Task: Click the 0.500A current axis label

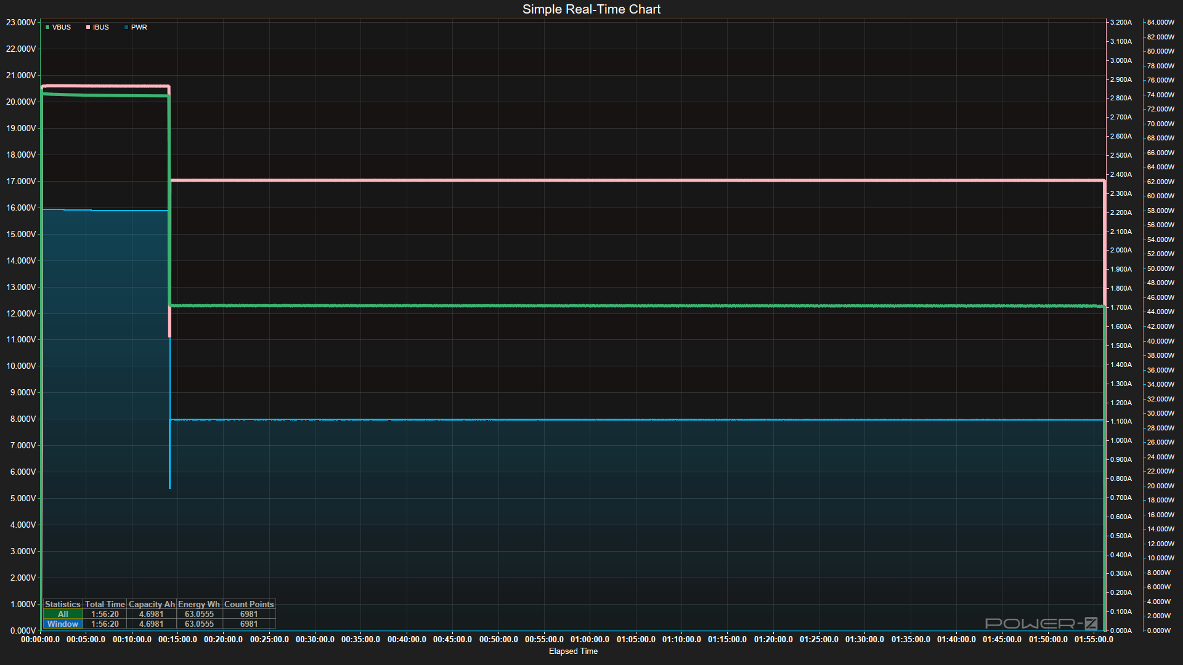Action: [1121, 536]
